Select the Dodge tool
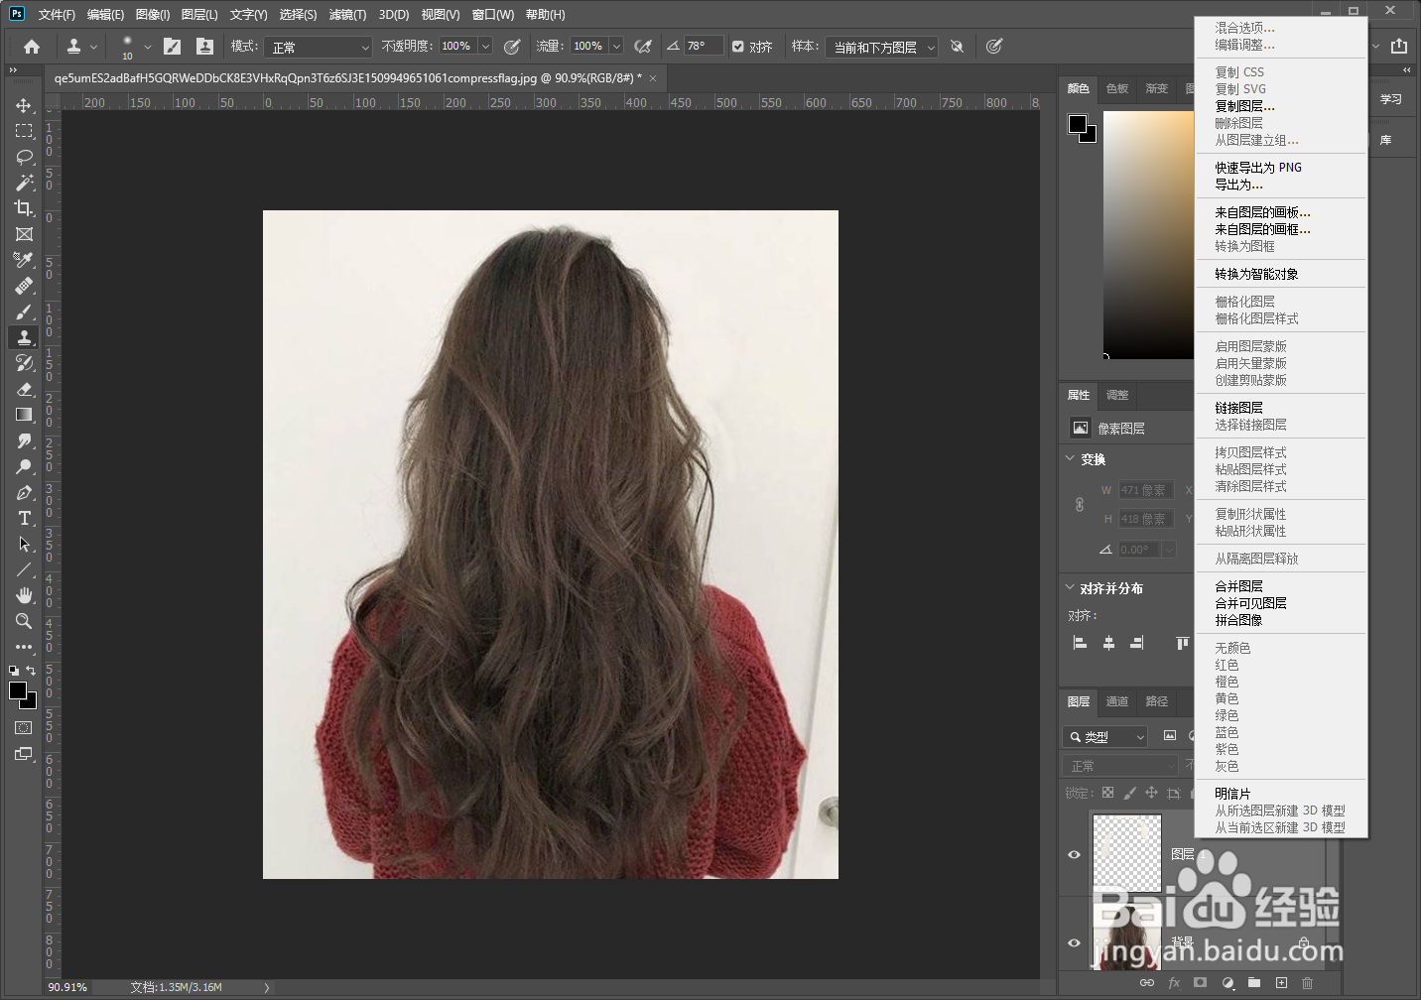 click(24, 466)
